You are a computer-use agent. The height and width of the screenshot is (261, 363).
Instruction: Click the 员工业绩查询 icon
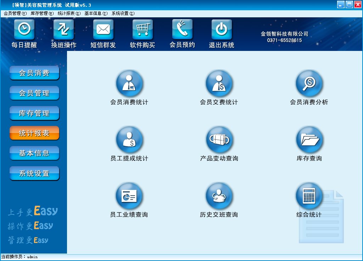point(129,196)
